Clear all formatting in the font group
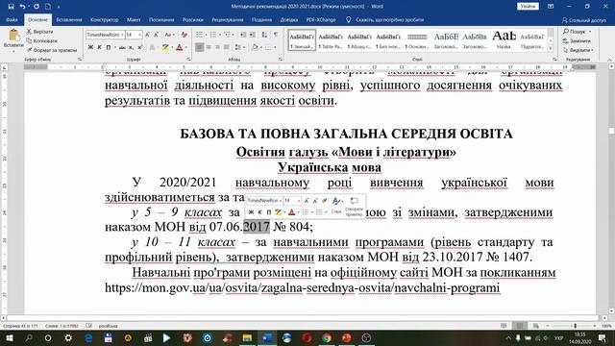This screenshot has height=346, width=615. click(184, 35)
